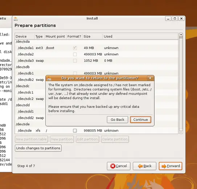Image resolution: width=197 pixels, height=189 pixels.
Task: Click the Forward arrow button
Action: 171,166
